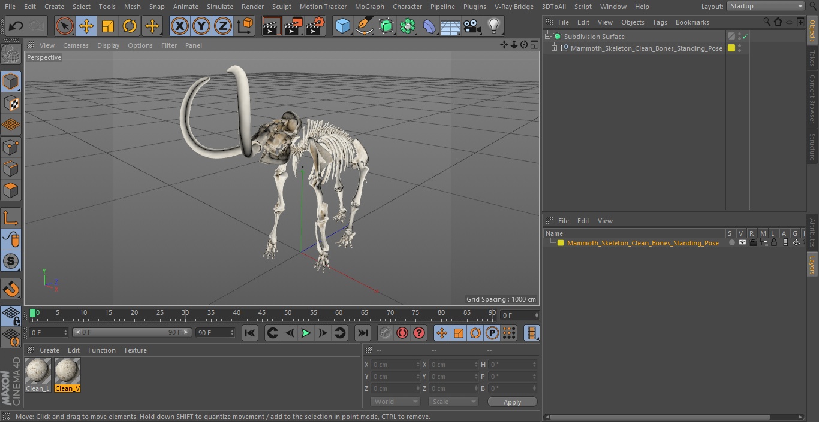The height and width of the screenshot is (422, 819).
Task: Activate the Rotate tool
Action: (x=130, y=26)
